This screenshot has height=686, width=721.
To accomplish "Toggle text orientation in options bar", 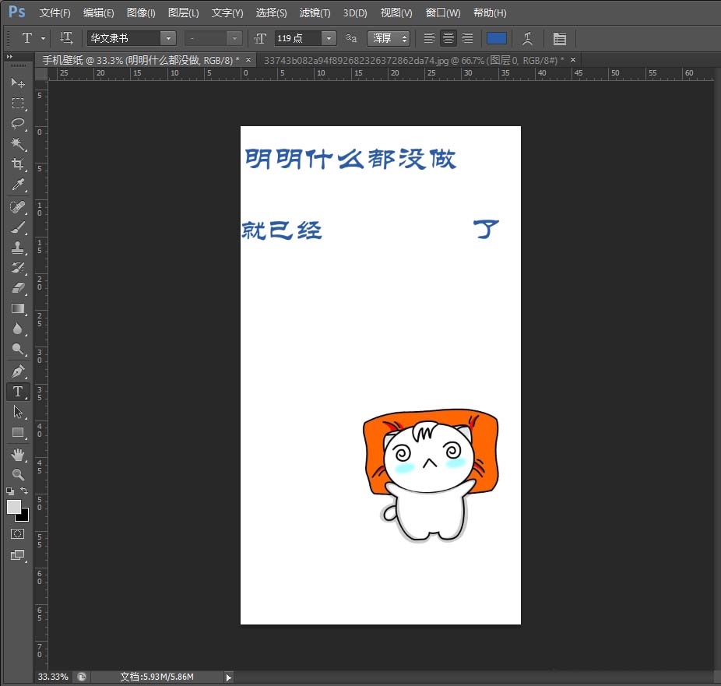I will tap(66, 37).
